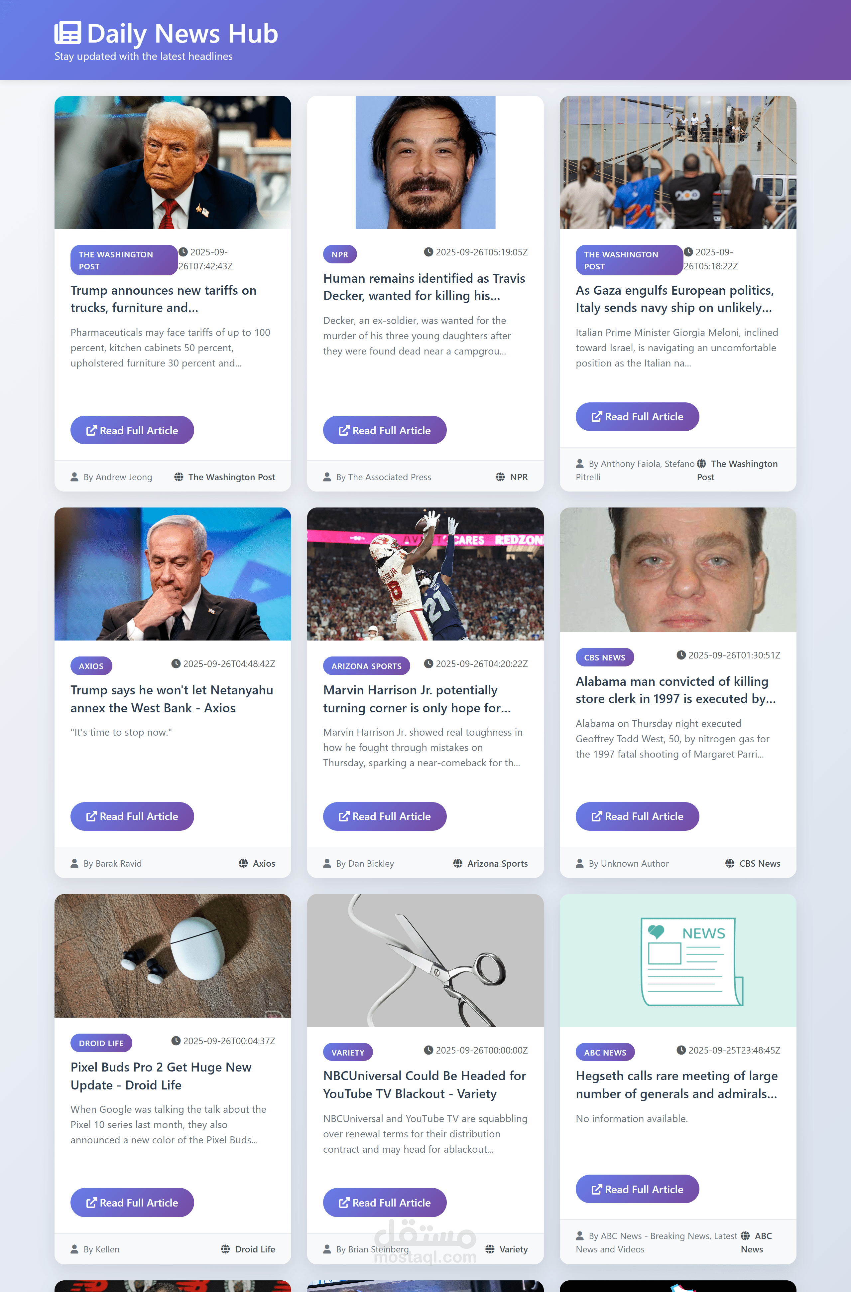
Task: Click the globe icon beside Arizona Sports footer
Action: click(457, 863)
